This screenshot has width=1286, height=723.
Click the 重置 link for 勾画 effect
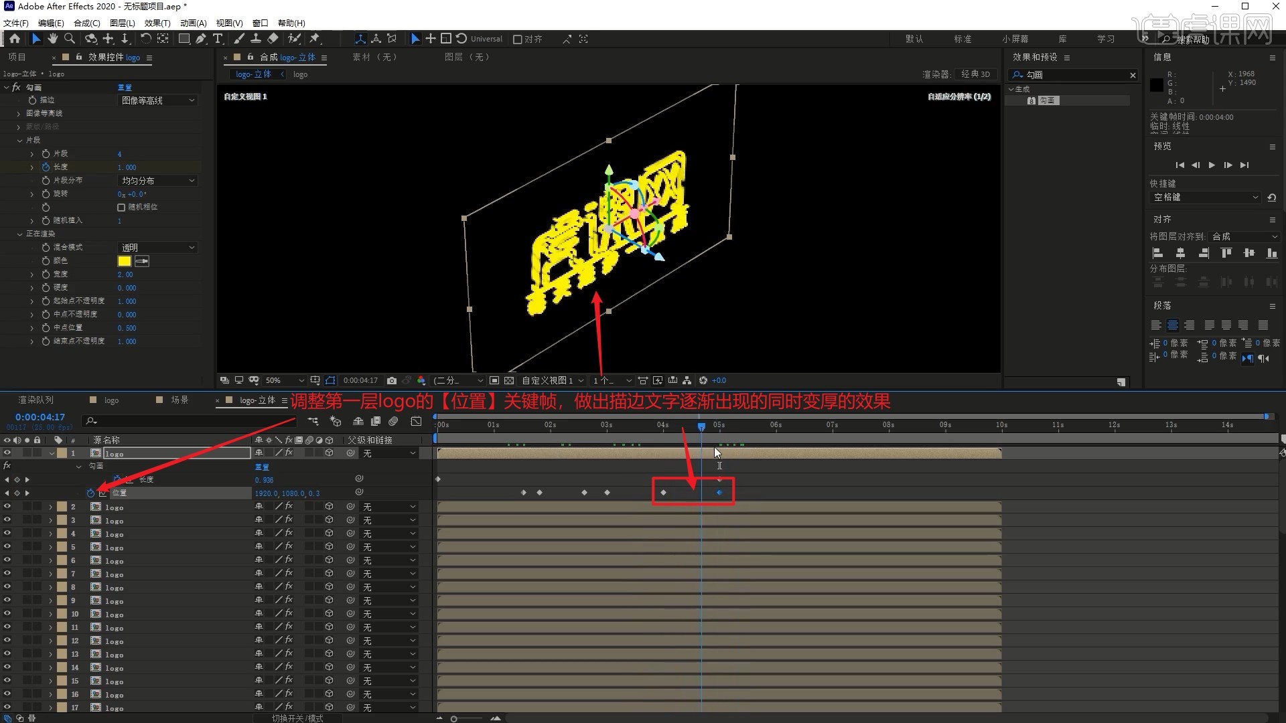point(125,88)
